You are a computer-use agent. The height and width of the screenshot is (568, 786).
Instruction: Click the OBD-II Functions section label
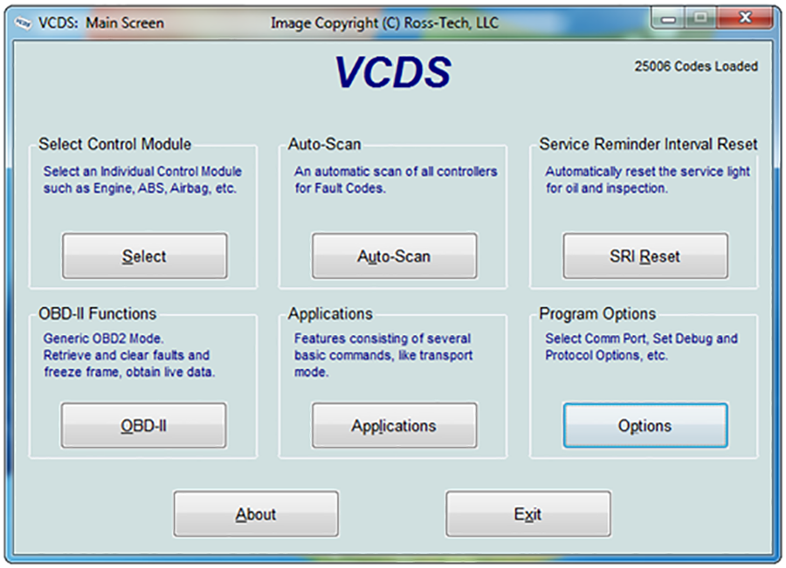coord(98,313)
